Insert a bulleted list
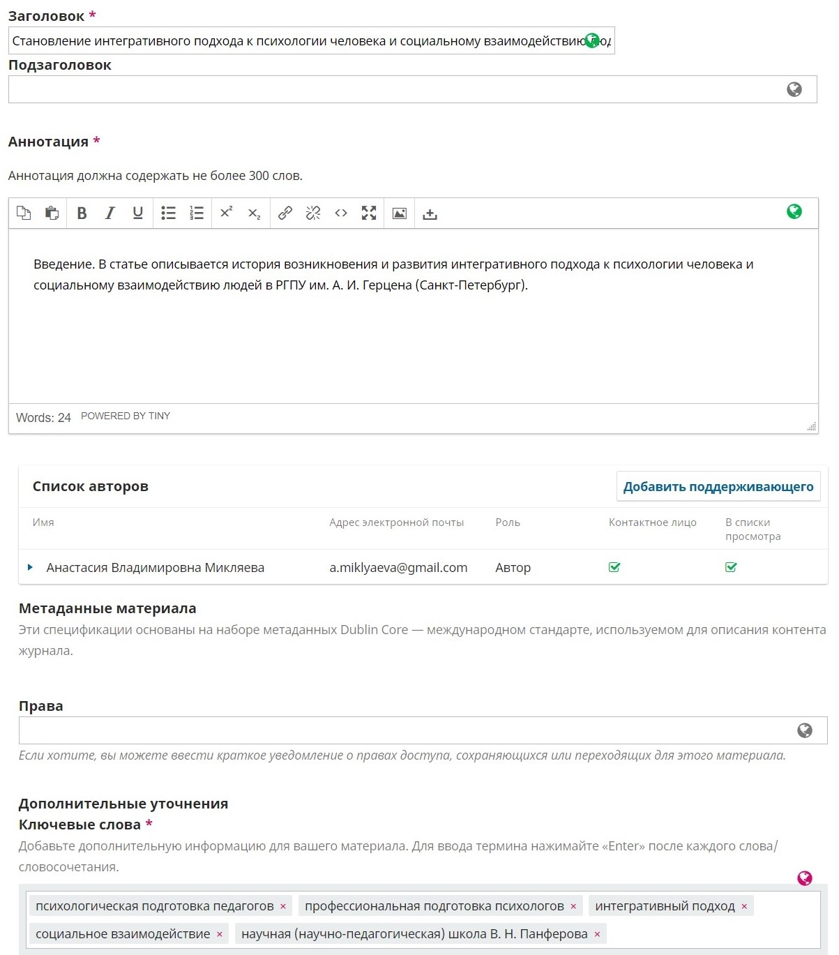Viewport: 839px width, 955px height. coord(168,213)
